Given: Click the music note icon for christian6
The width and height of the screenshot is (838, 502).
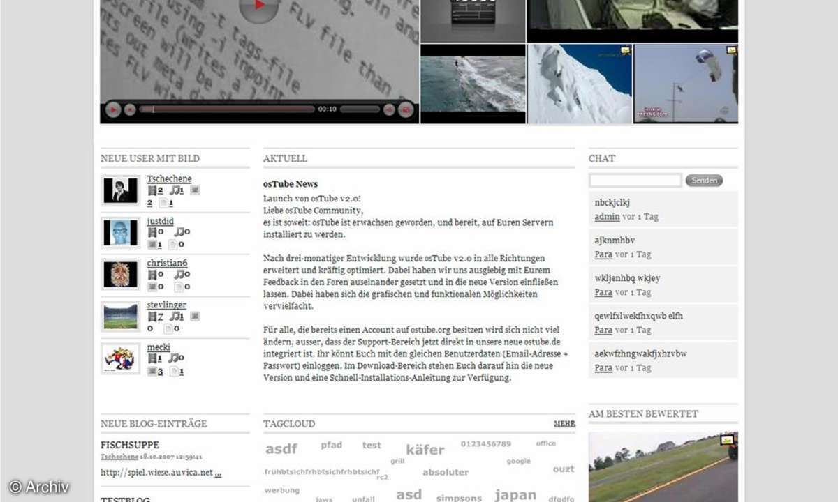Looking at the screenshot, I should click(179, 274).
